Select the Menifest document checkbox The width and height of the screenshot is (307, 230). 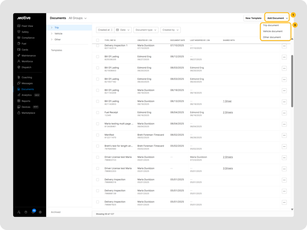click(97, 135)
